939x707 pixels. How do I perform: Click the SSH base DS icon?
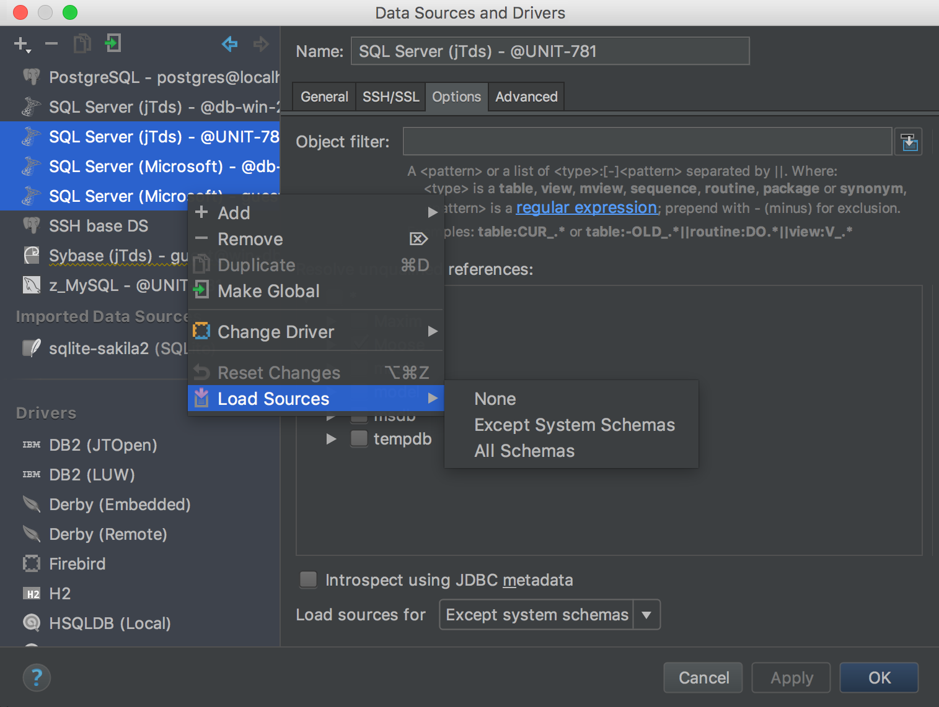32,225
